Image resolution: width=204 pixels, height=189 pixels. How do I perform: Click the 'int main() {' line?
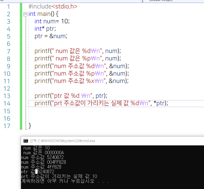(44, 14)
